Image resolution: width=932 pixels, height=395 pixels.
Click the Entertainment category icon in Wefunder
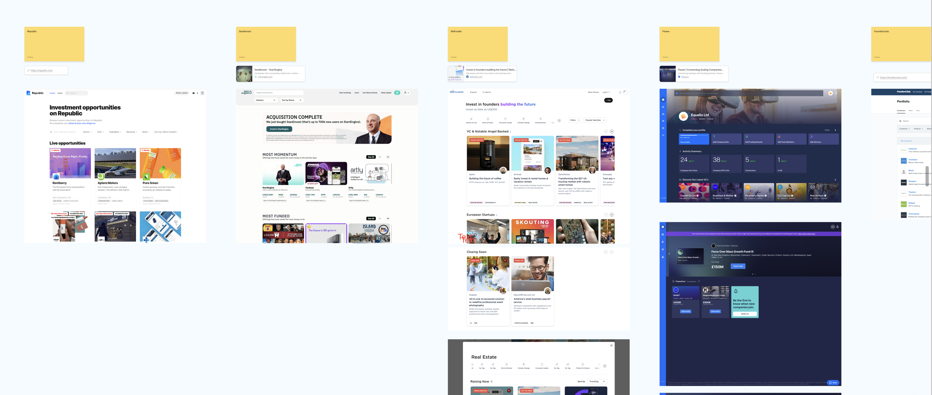(x=540, y=119)
